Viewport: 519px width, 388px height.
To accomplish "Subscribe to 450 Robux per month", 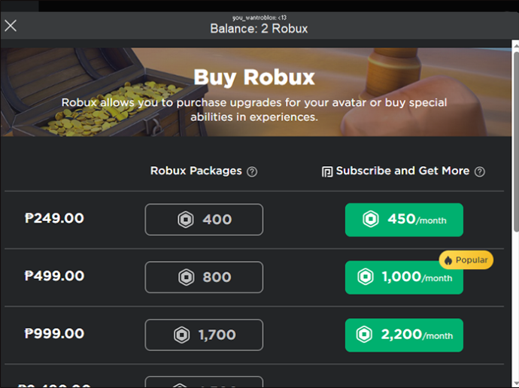I will [404, 220].
